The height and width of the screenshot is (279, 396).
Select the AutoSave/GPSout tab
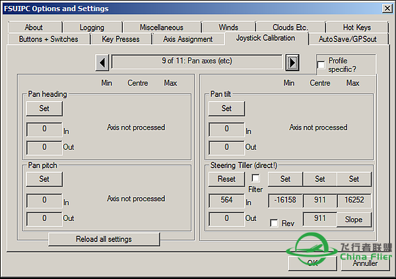click(348, 39)
